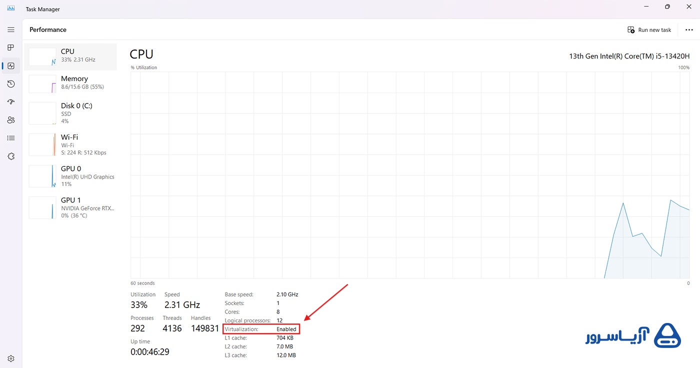Select the Performance page icon
Image resolution: width=700 pixels, height=368 pixels.
tap(11, 65)
